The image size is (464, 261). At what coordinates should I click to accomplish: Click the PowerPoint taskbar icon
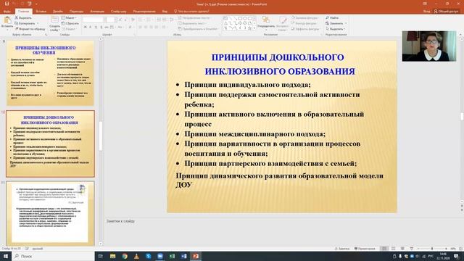pos(196,256)
